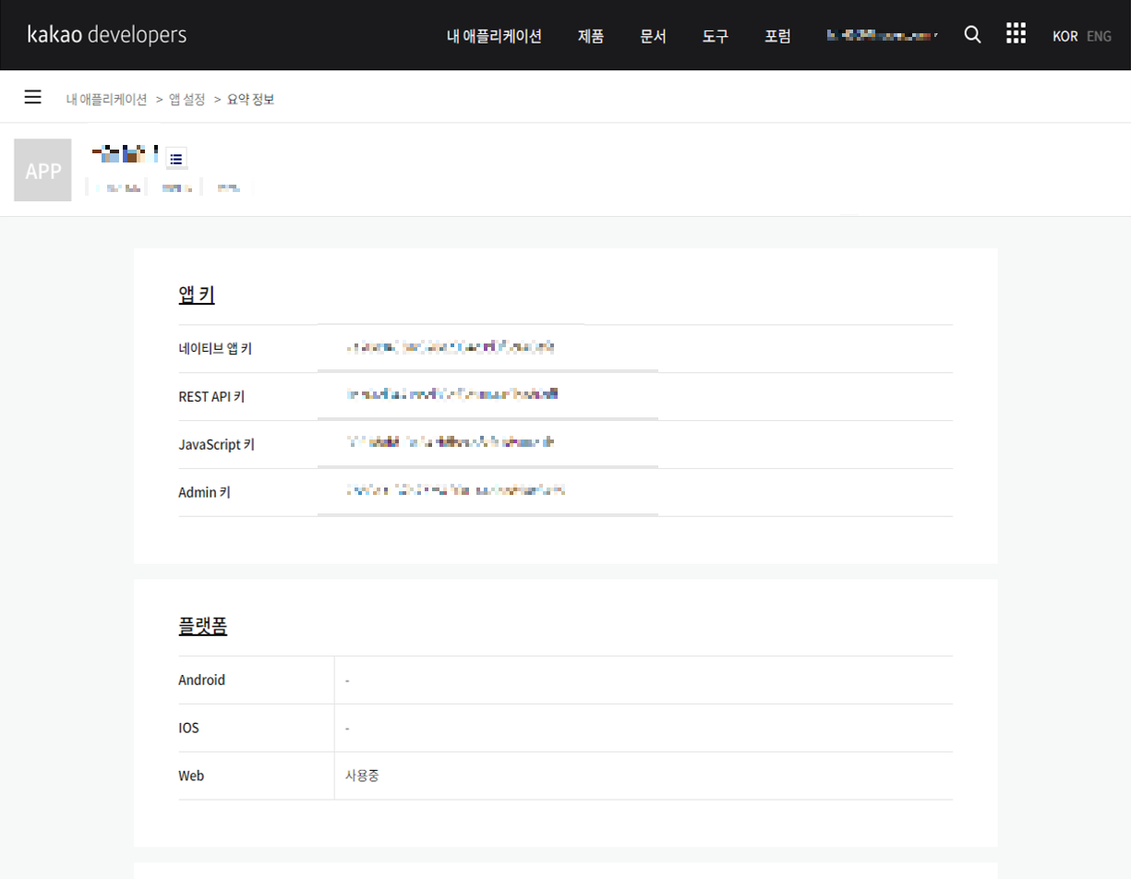Click the blurred native app key value

pos(451,347)
